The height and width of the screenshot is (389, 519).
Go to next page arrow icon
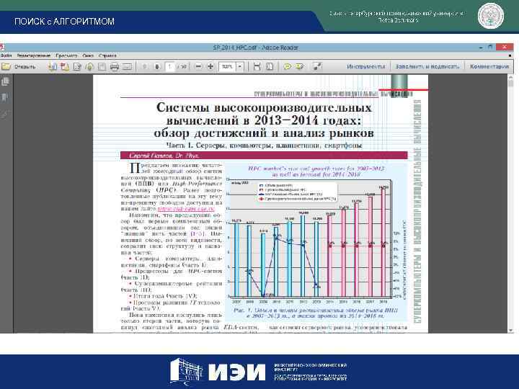(x=157, y=67)
